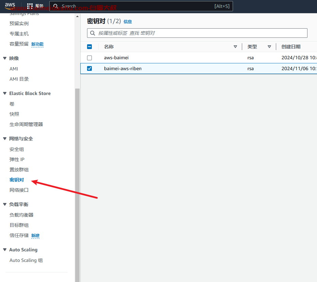Click the rsa type in aws-baimei row
This screenshot has height=282, width=317.
coord(250,58)
